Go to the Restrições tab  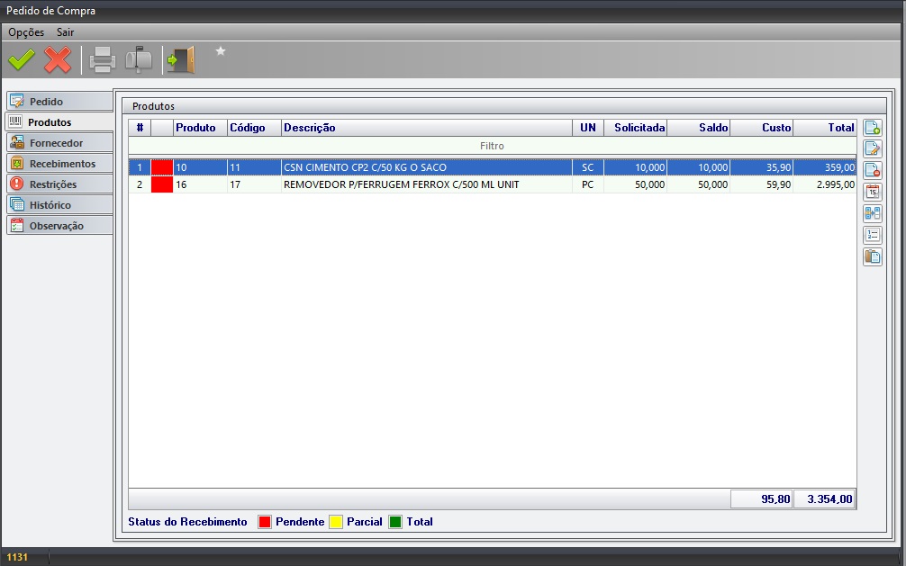point(59,184)
